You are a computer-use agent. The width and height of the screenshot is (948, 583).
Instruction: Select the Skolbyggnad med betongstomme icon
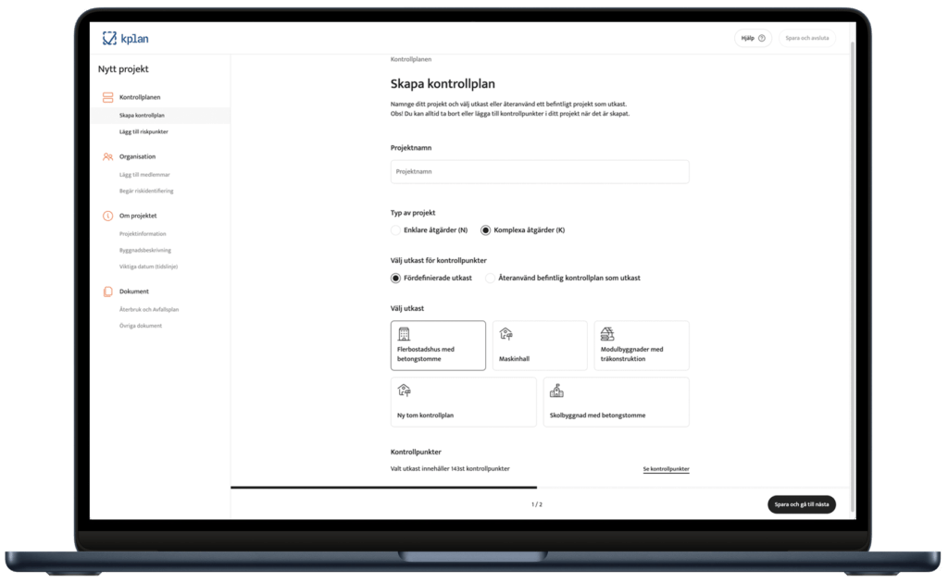coord(556,391)
